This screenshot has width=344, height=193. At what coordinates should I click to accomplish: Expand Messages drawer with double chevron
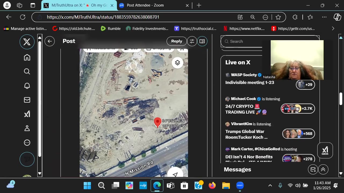[323, 169]
